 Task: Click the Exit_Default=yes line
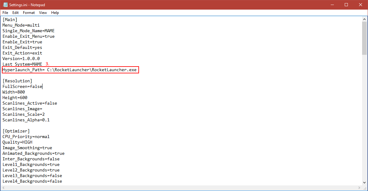tap(22, 47)
